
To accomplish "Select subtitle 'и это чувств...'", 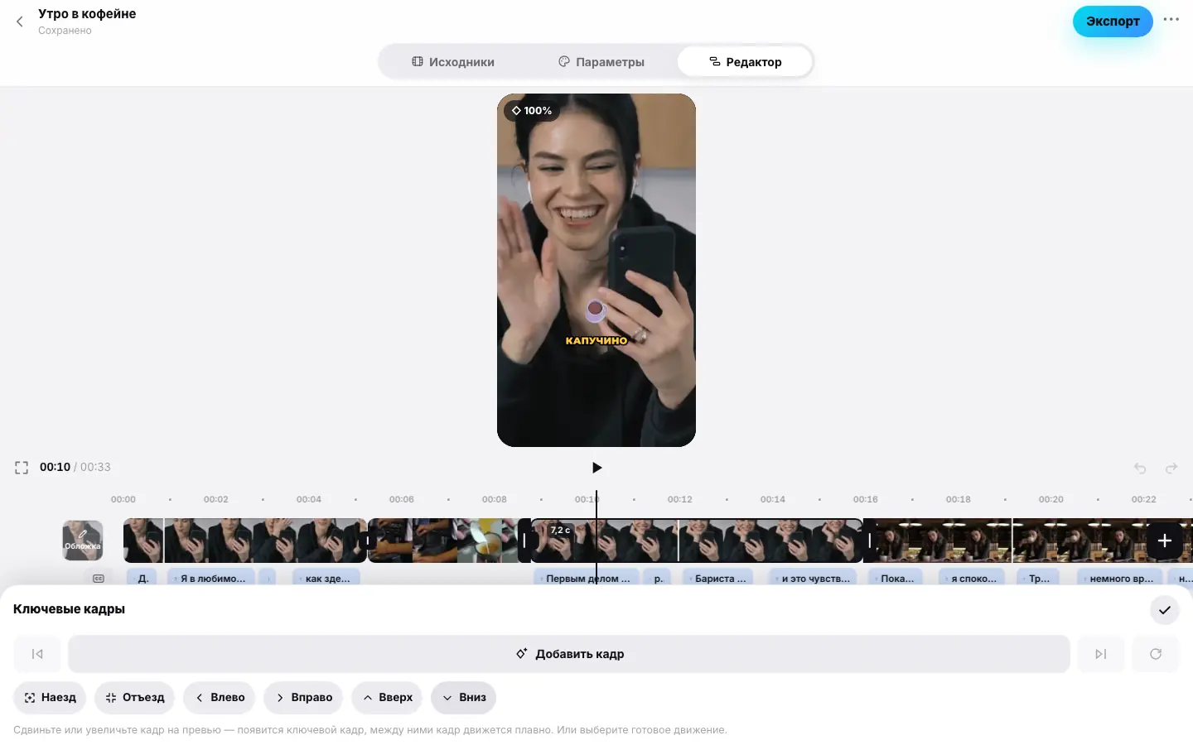I will [x=814, y=579].
